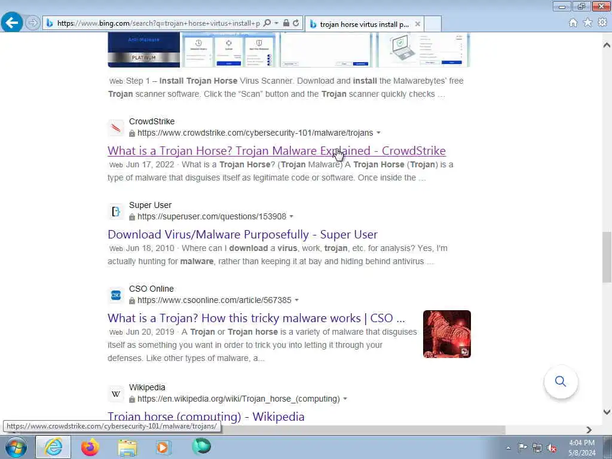Click the floating round search magnifier button

[x=561, y=381]
